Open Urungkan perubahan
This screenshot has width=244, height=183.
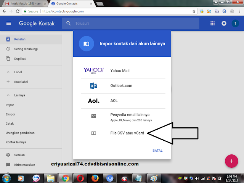tap(20, 133)
